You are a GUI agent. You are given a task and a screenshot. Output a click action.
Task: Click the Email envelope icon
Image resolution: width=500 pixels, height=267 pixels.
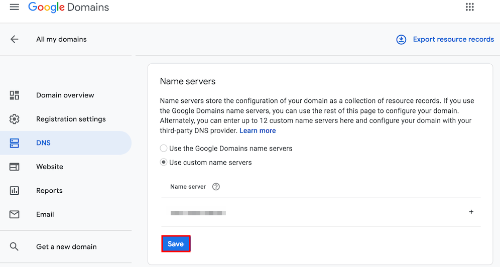(x=15, y=214)
